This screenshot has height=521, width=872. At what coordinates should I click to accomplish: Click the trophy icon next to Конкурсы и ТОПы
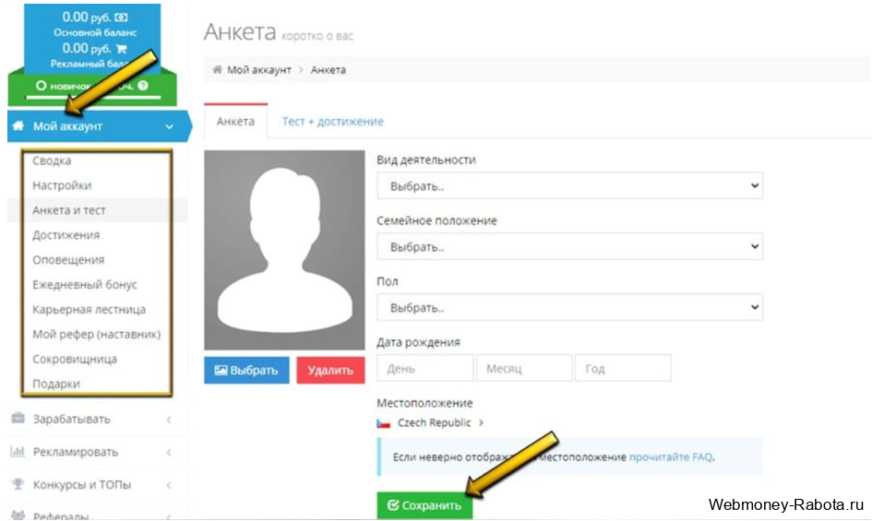tap(18, 484)
